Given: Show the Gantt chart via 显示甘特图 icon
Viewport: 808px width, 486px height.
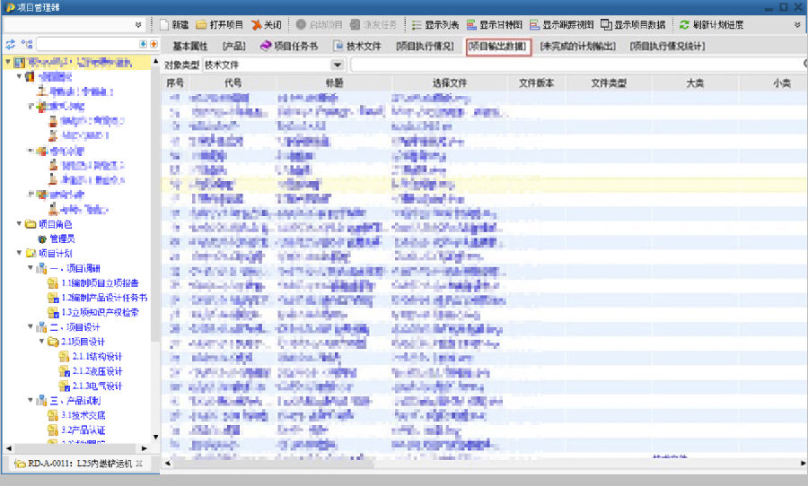Looking at the screenshot, I should click(x=471, y=25).
